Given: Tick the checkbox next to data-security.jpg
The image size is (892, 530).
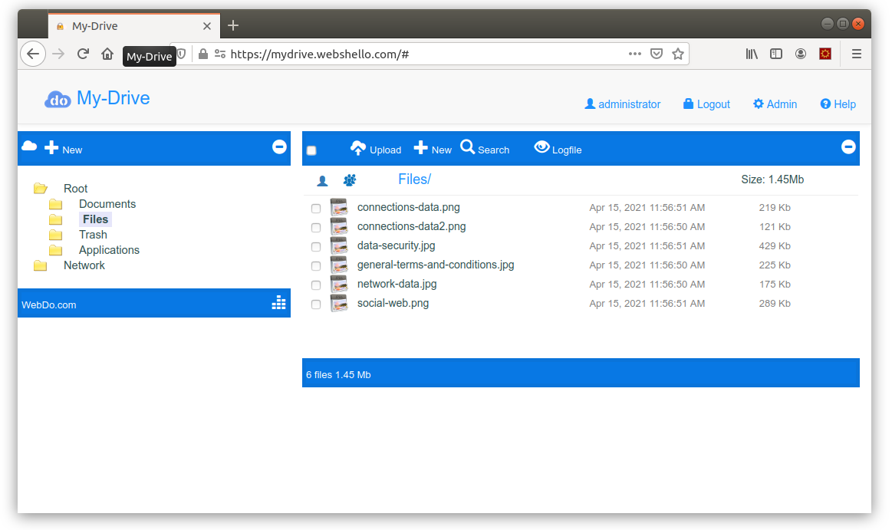Looking at the screenshot, I should (316, 247).
